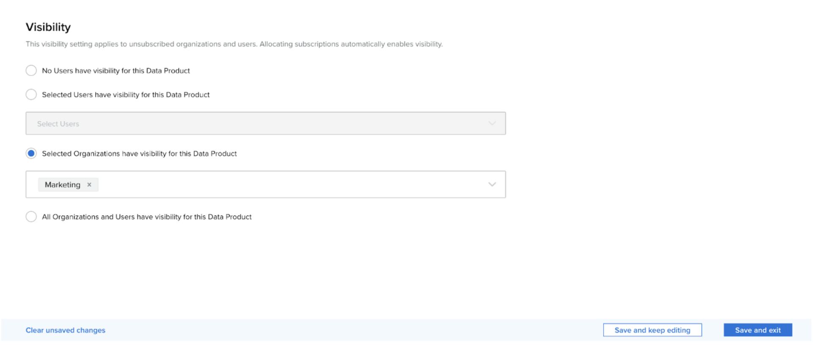
Task: Enable the "All Organizations and Users" radio button
Action: pos(31,217)
